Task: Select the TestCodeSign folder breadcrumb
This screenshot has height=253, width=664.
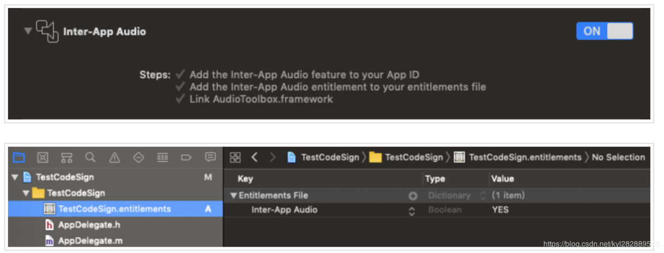Action: point(406,157)
